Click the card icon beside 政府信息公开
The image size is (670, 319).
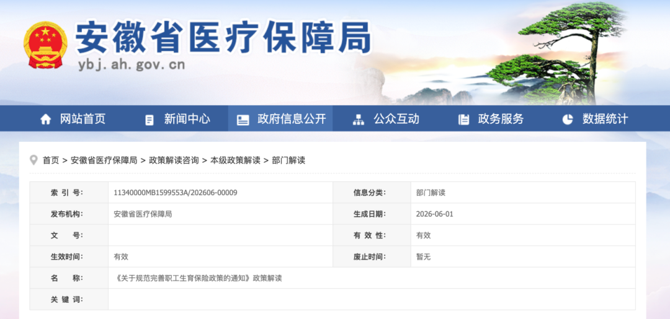coord(243,120)
